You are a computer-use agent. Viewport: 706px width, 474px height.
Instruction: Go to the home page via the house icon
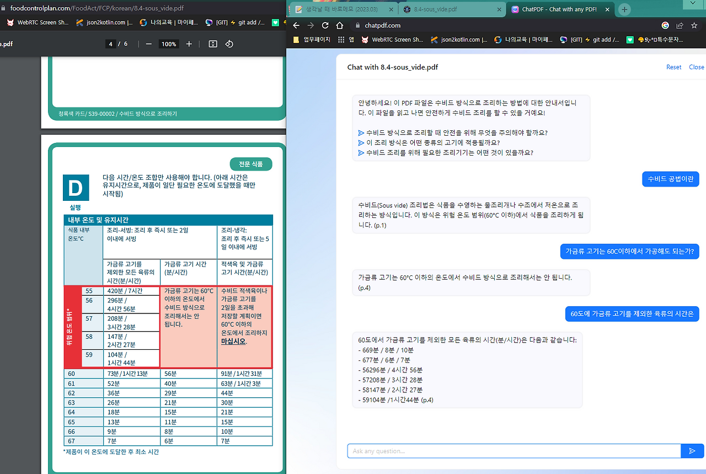click(x=340, y=25)
